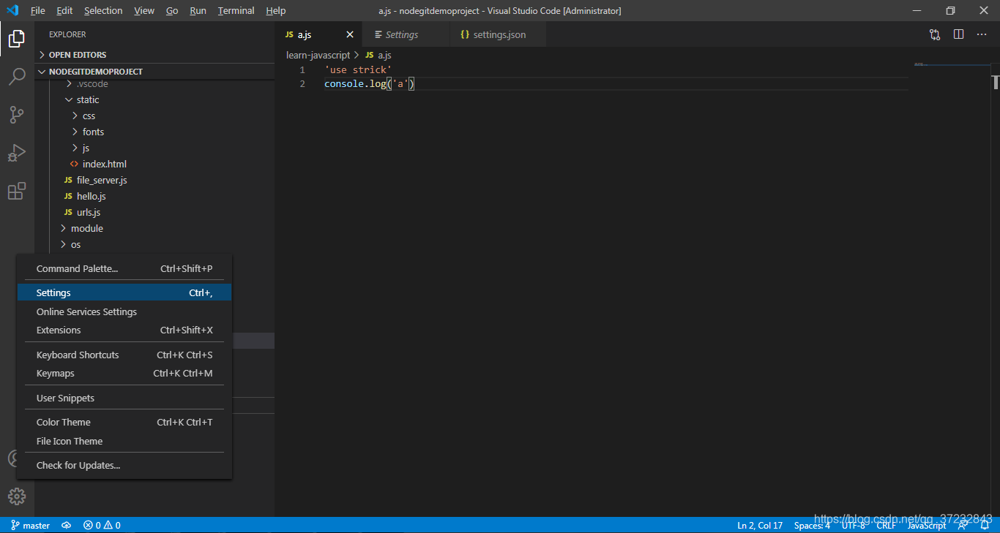
Task: Switch to the settings.json tab
Action: point(498,34)
